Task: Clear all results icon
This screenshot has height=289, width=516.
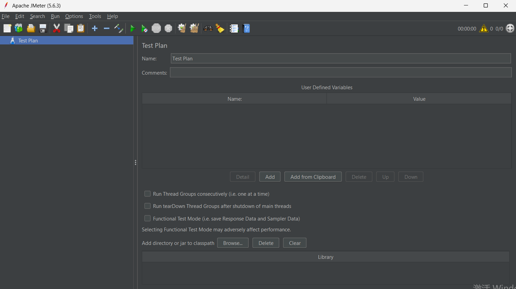Action: tap(194, 28)
